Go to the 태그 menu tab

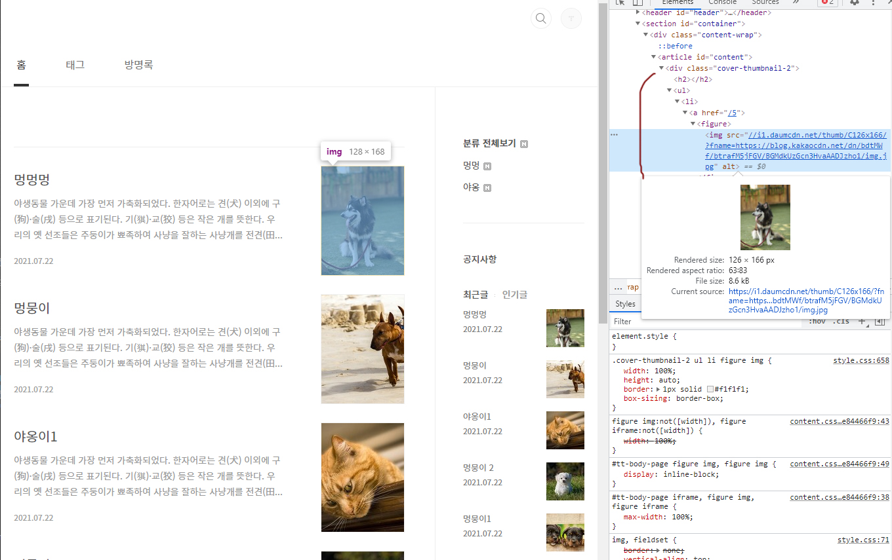(75, 65)
